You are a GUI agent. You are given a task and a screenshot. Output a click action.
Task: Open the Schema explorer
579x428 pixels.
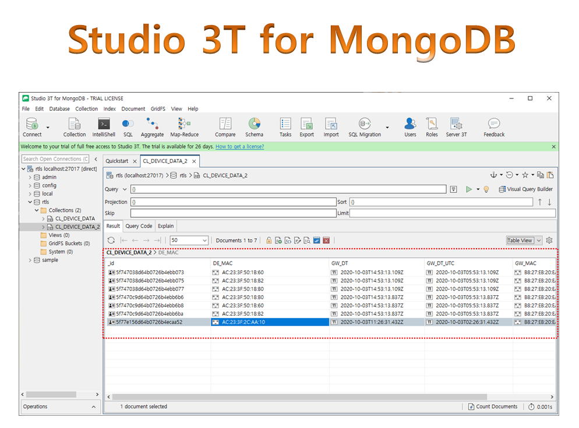tap(255, 127)
